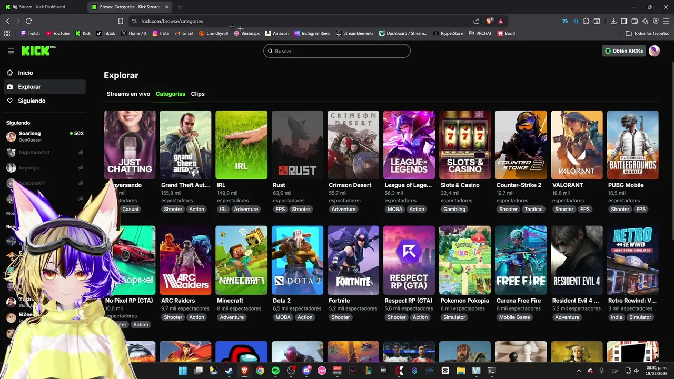This screenshot has width=674, height=379.
Task: Click the MOBA tag under League of Legends
Action: [395, 209]
